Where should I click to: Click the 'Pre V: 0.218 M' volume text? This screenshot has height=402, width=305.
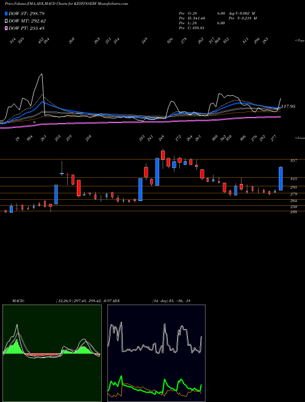[243, 18]
